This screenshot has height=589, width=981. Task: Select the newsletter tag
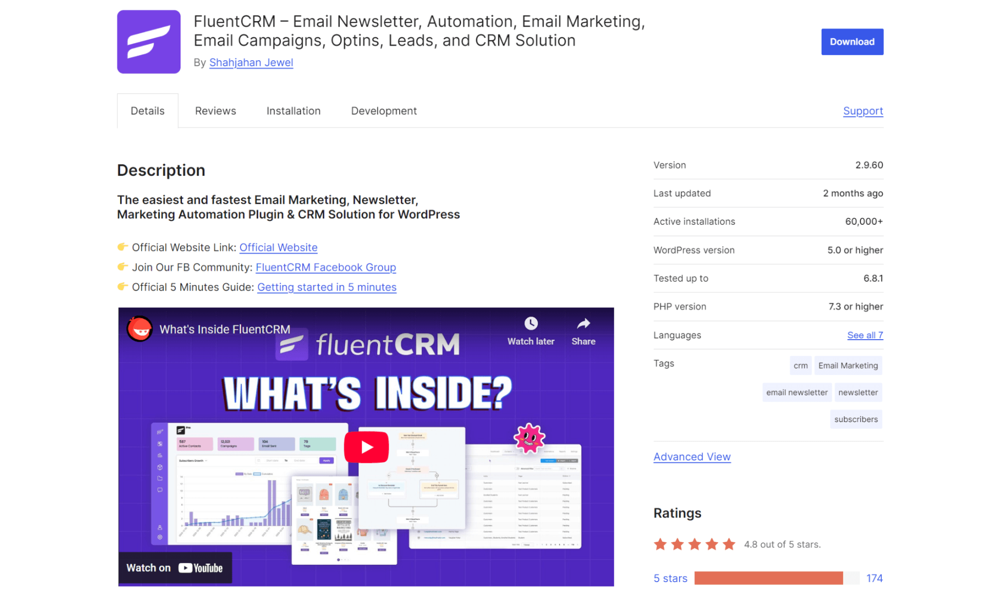point(858,393)
